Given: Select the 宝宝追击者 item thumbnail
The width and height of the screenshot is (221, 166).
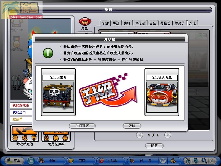Looking at the screenshot, I should [x=58, y=97].
